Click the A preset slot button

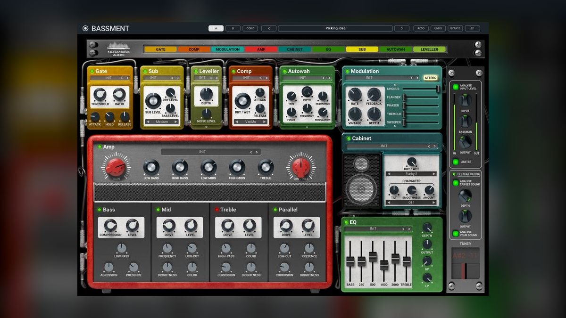[216, 28]
